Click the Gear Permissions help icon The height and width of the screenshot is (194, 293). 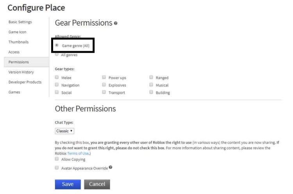point(116,23)
